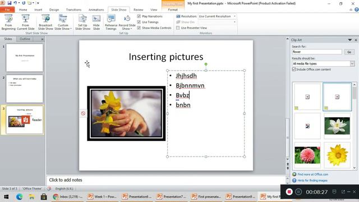Click the Go button in Clip Art

[x=349, y=52]
